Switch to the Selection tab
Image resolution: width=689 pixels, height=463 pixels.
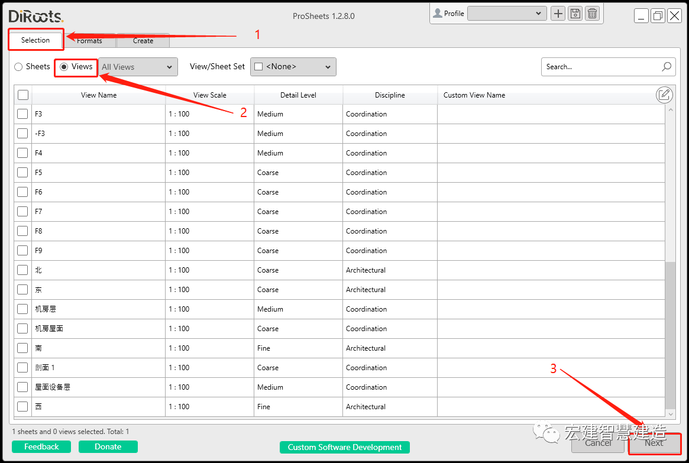point(35,40)
